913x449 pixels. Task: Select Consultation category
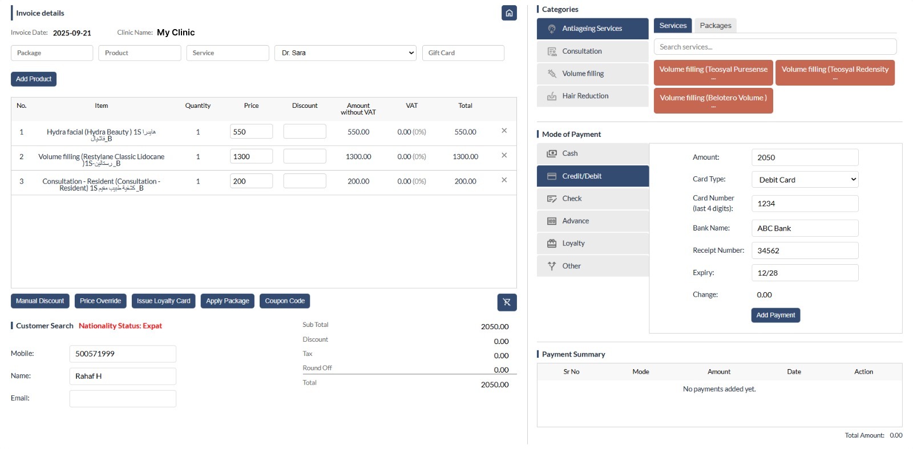(x=593, y=51)
